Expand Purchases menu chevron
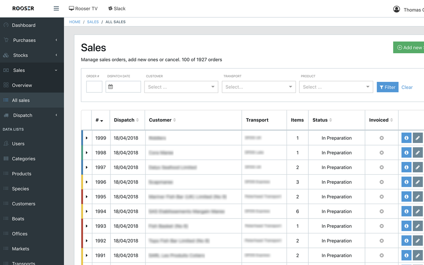 tap(56, 40)
